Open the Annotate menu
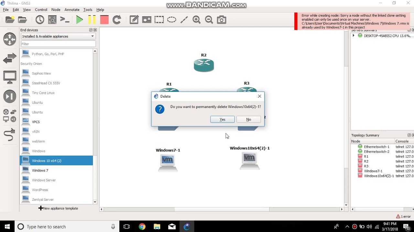 (x=72, y=10)
